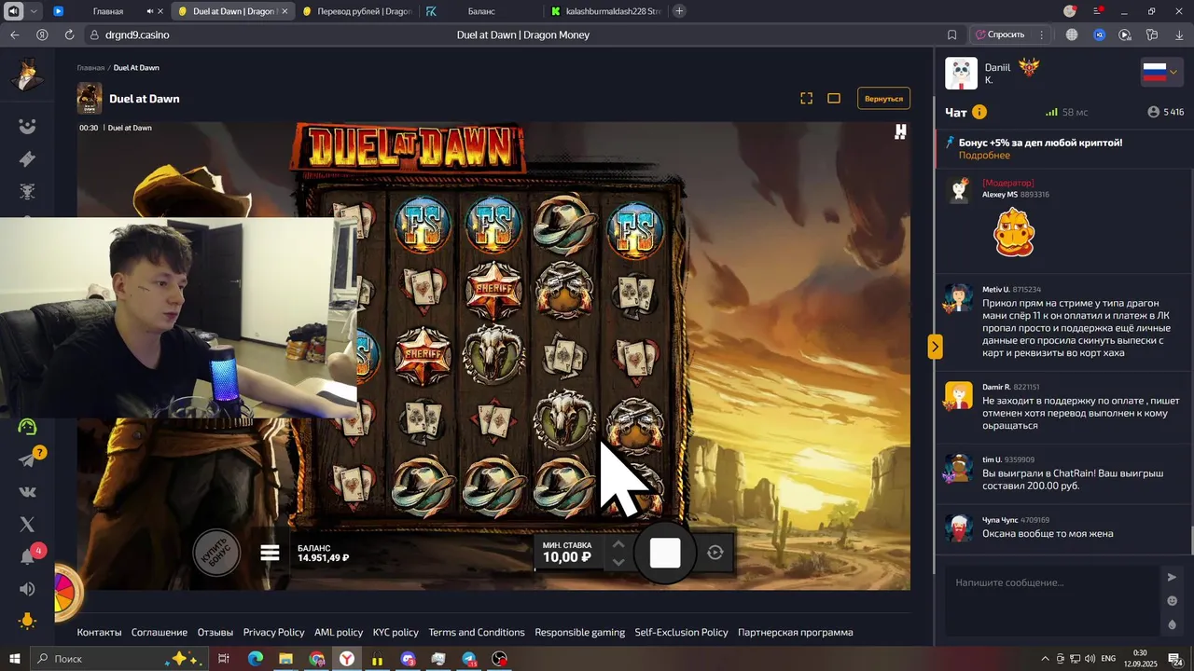Send the chat message arrow
The width and height of the screenshot is (1194, 671).
point(1173,578)
